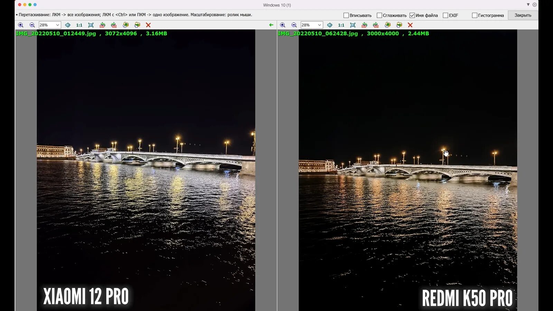
Task: Load next image into left pane
Action: [137, 25]
